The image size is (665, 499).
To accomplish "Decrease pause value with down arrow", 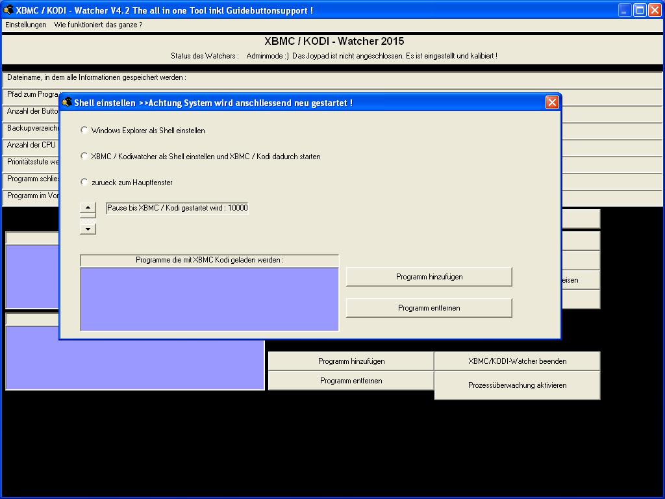I will 88,229.
